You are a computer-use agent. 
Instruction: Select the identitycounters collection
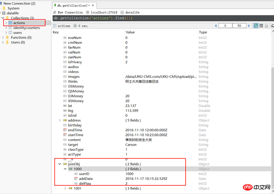26,28
